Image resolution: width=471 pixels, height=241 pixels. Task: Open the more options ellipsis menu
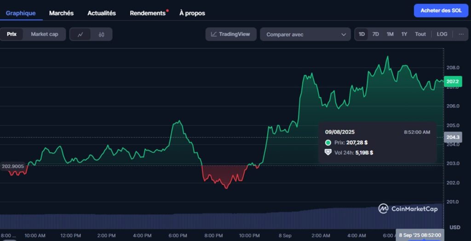coord(461,34)
